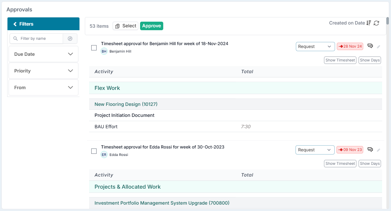Click the refresh icon in the approvals header

click(376, 23)
